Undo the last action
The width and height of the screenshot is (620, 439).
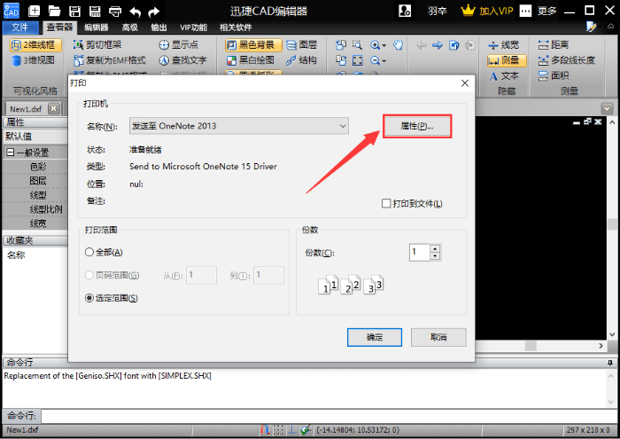136,12
